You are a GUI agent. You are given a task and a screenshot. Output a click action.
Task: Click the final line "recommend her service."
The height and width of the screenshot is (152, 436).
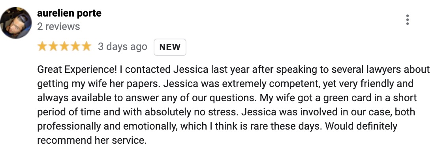[x=92, y=140]
